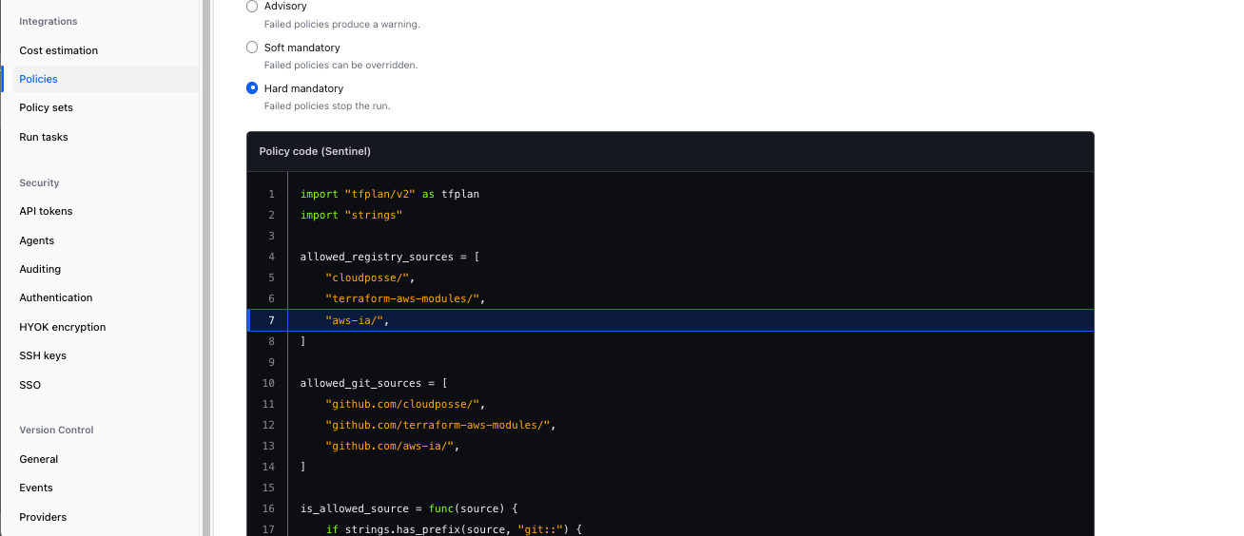Select the Hard mandatory radio button
Image resolution: width=1244 pixels, height=536 pixels.
252,88
